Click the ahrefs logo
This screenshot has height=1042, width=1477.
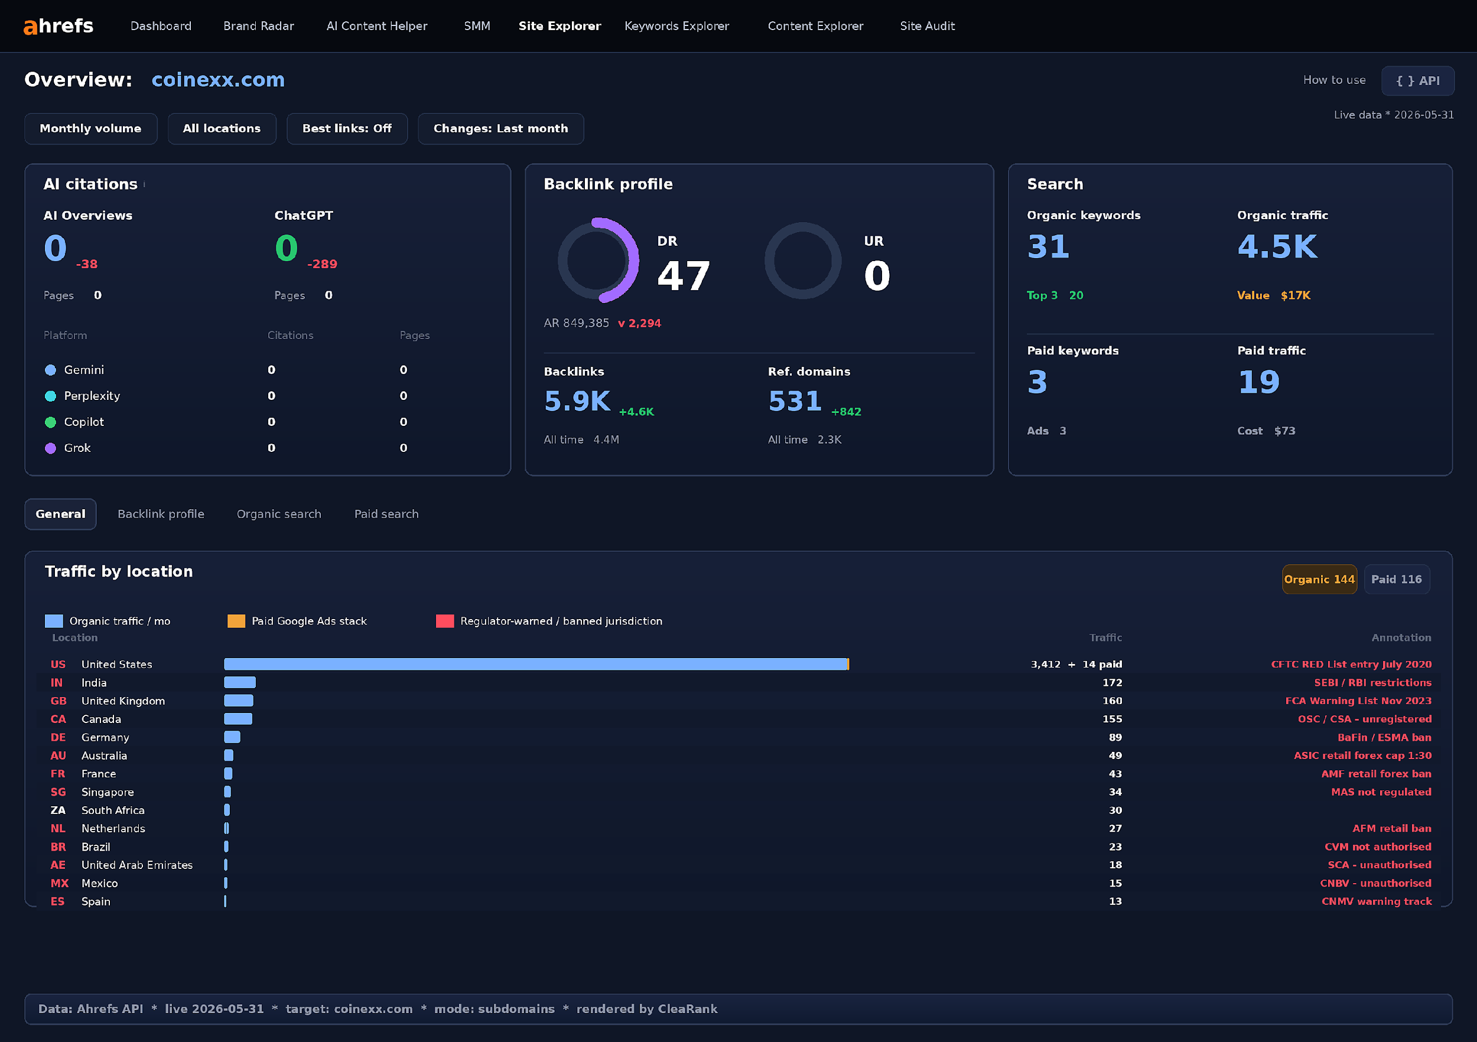[58, 26]
